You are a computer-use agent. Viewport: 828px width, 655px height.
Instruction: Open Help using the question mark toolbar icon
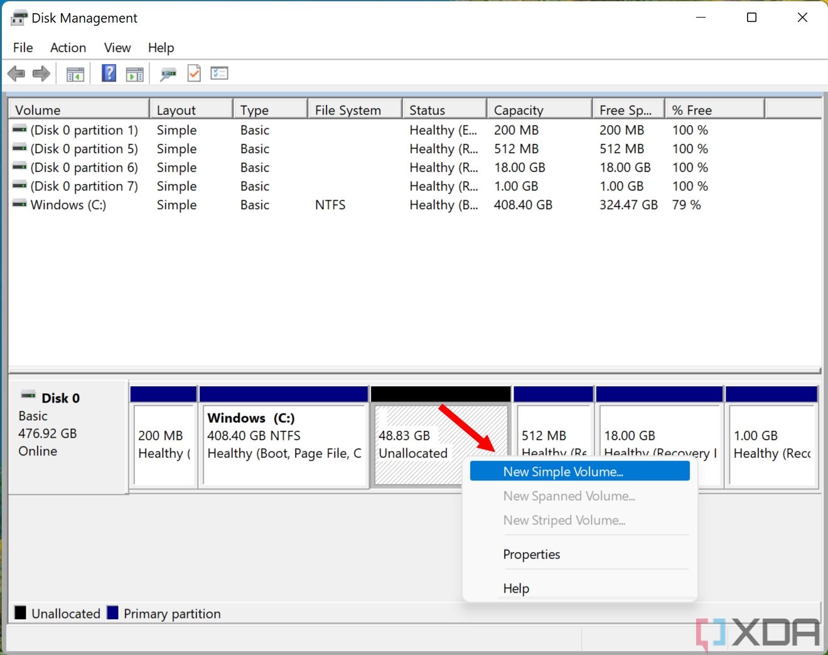[x=108, y=73]
